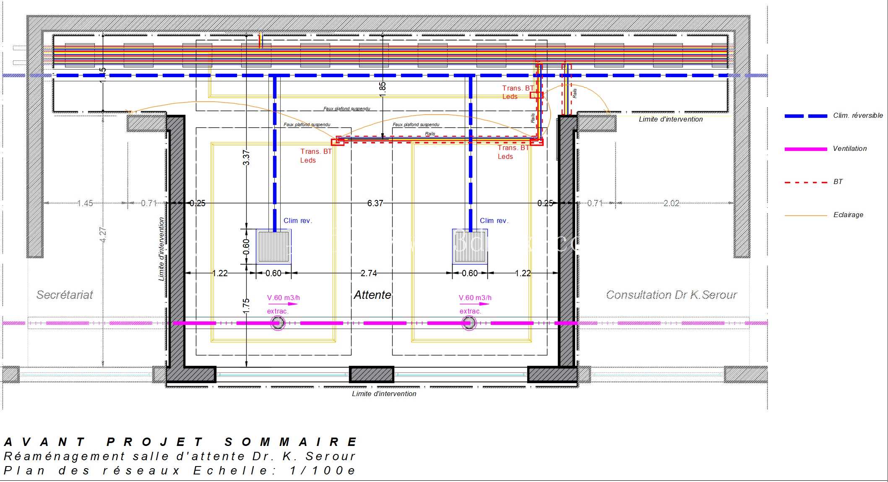Select the '6.37' room width dimension

pos(375,203)
